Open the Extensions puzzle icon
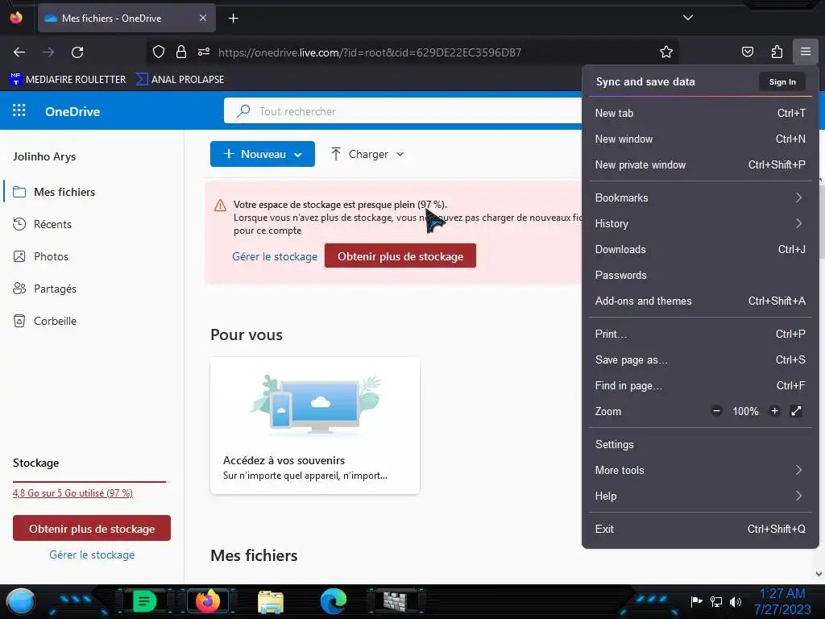Image resolution: width=825 pixels, height=619 pixels. (x=777, y=52)
